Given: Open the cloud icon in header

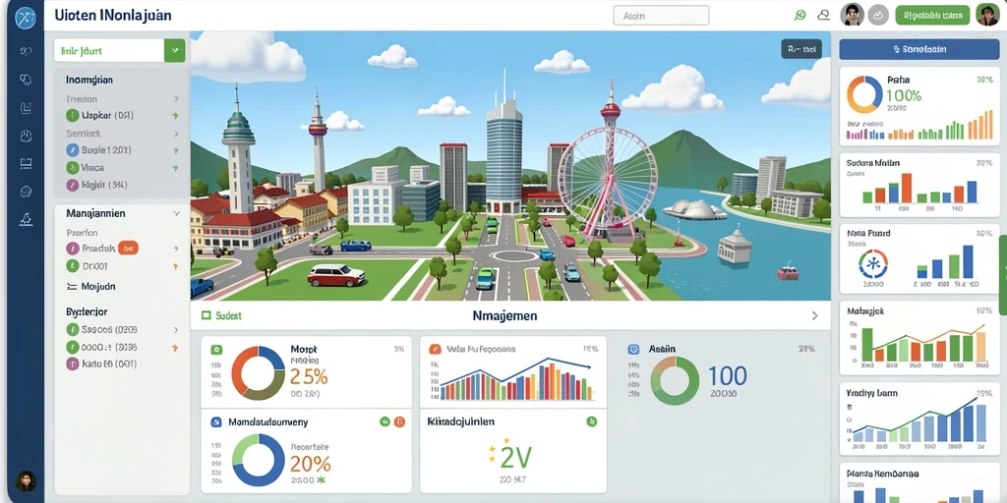Looking at the screenshot, I should pos(823,16).
